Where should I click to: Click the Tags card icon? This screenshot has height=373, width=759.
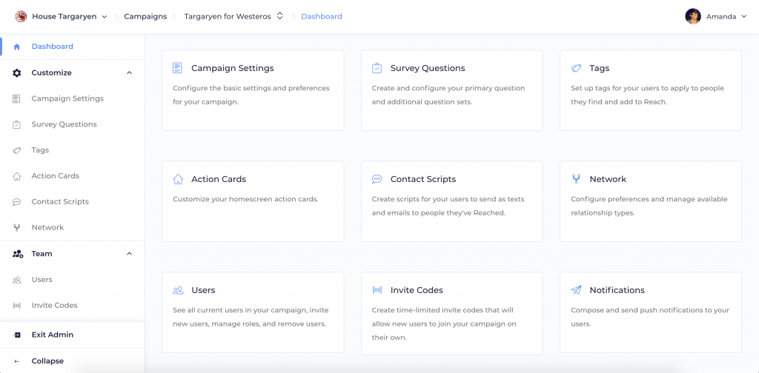click(x=576, y=68)
